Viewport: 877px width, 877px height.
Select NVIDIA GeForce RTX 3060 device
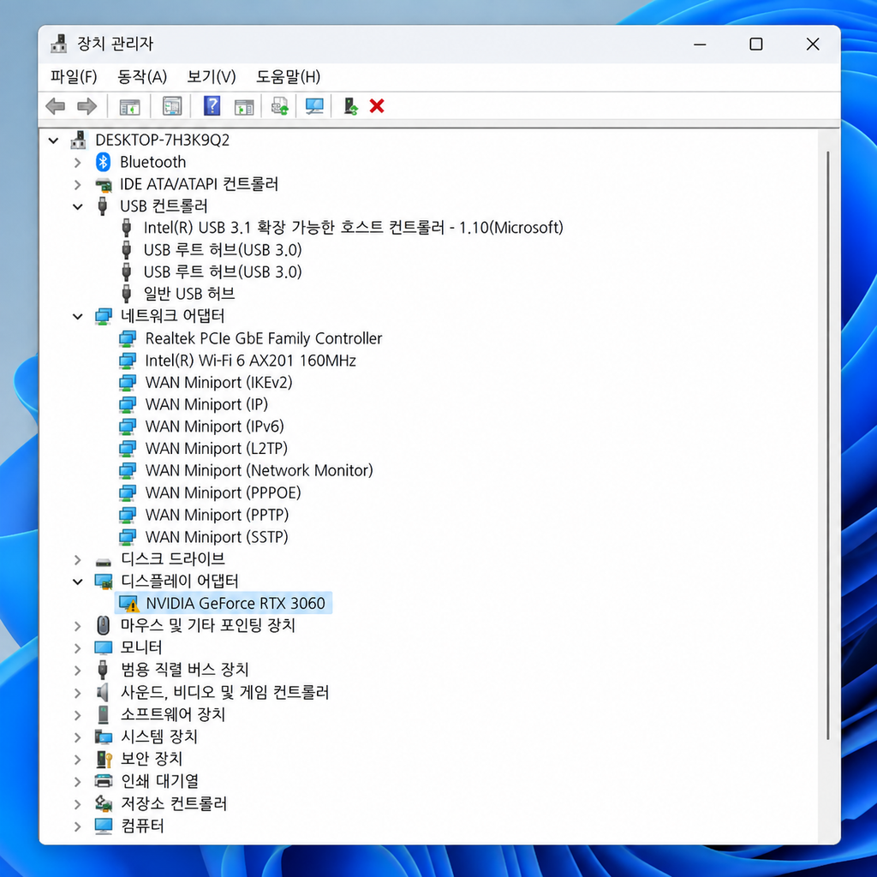236,603
